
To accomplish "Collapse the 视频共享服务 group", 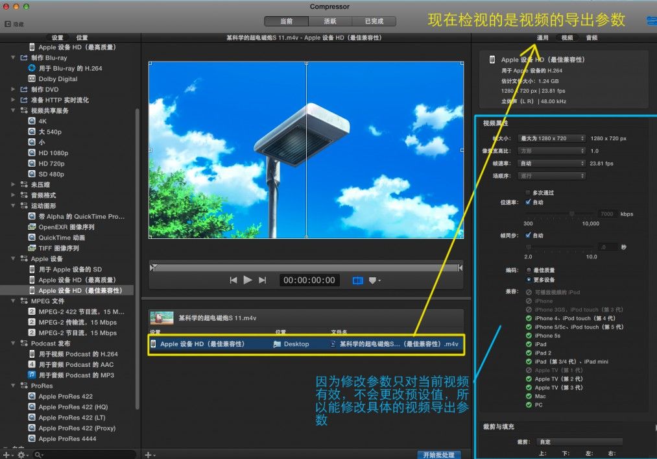I will point(13,110).
